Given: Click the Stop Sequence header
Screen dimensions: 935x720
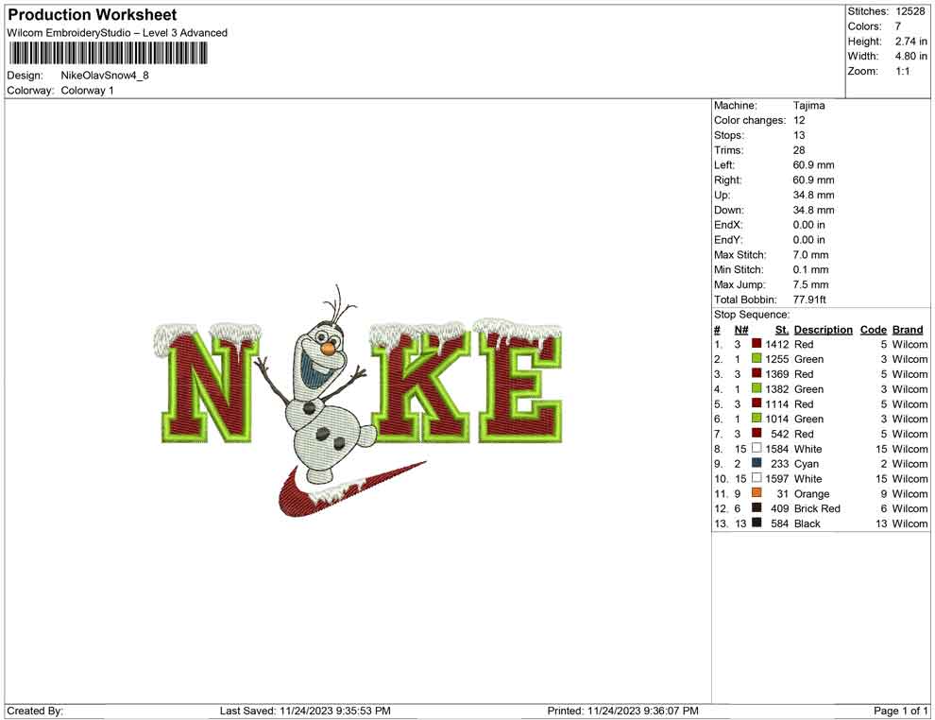Looking at the screenshot, I should [x=752, y=314].
